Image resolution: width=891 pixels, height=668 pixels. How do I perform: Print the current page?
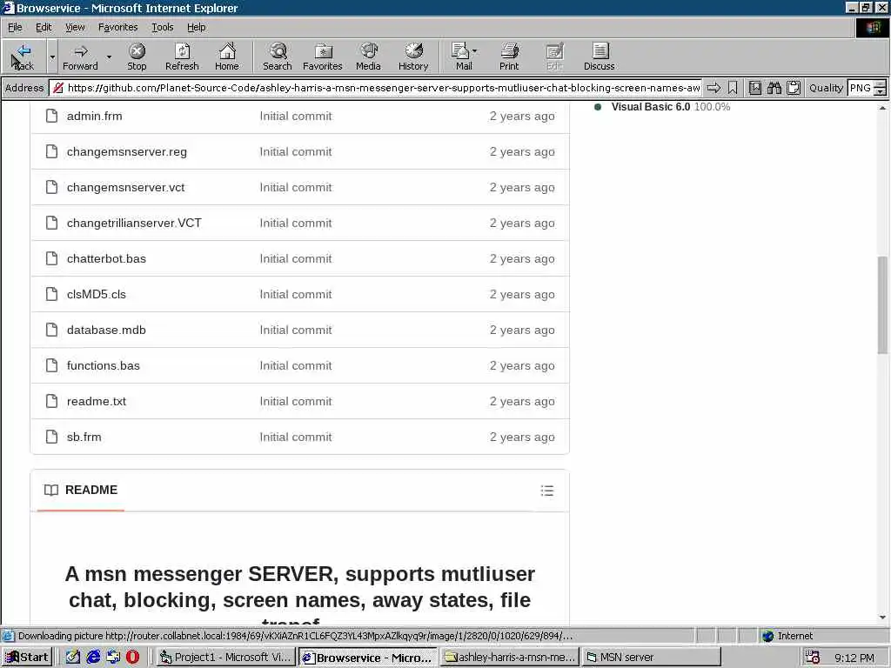pyautogui.click(x=509, y=57)
